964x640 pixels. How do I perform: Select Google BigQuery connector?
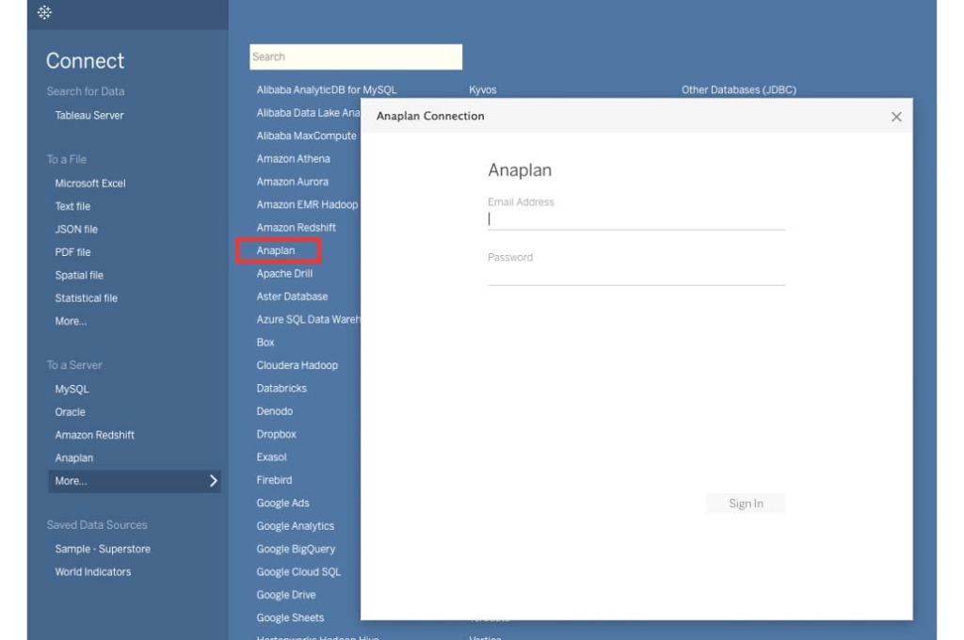(x=296, y=549)
